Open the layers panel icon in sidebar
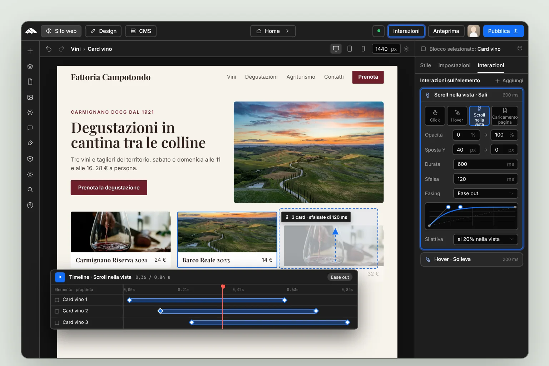This screenshot has width=549, height=366. tap(30, 66)
